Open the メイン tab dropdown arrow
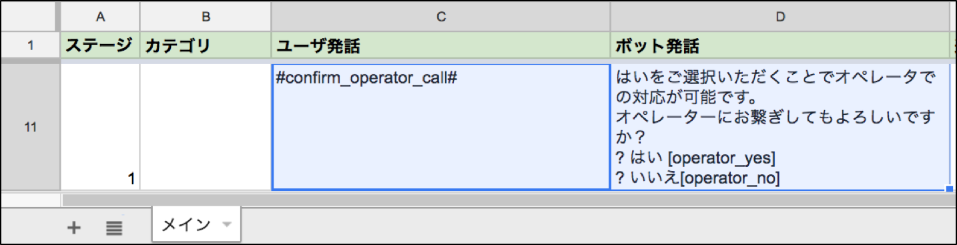 [x=226, y=225]
